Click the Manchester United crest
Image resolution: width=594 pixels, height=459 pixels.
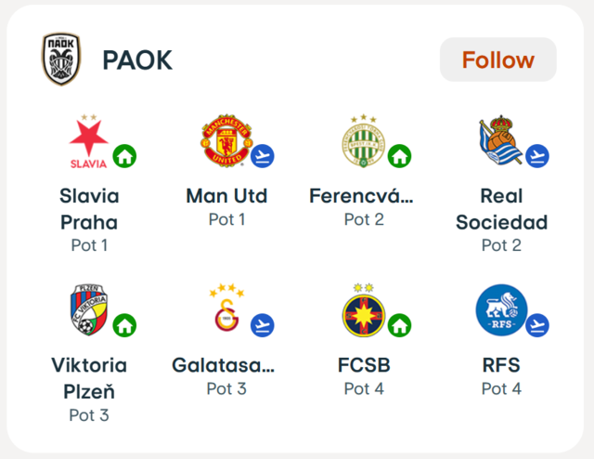coord(226,140)
